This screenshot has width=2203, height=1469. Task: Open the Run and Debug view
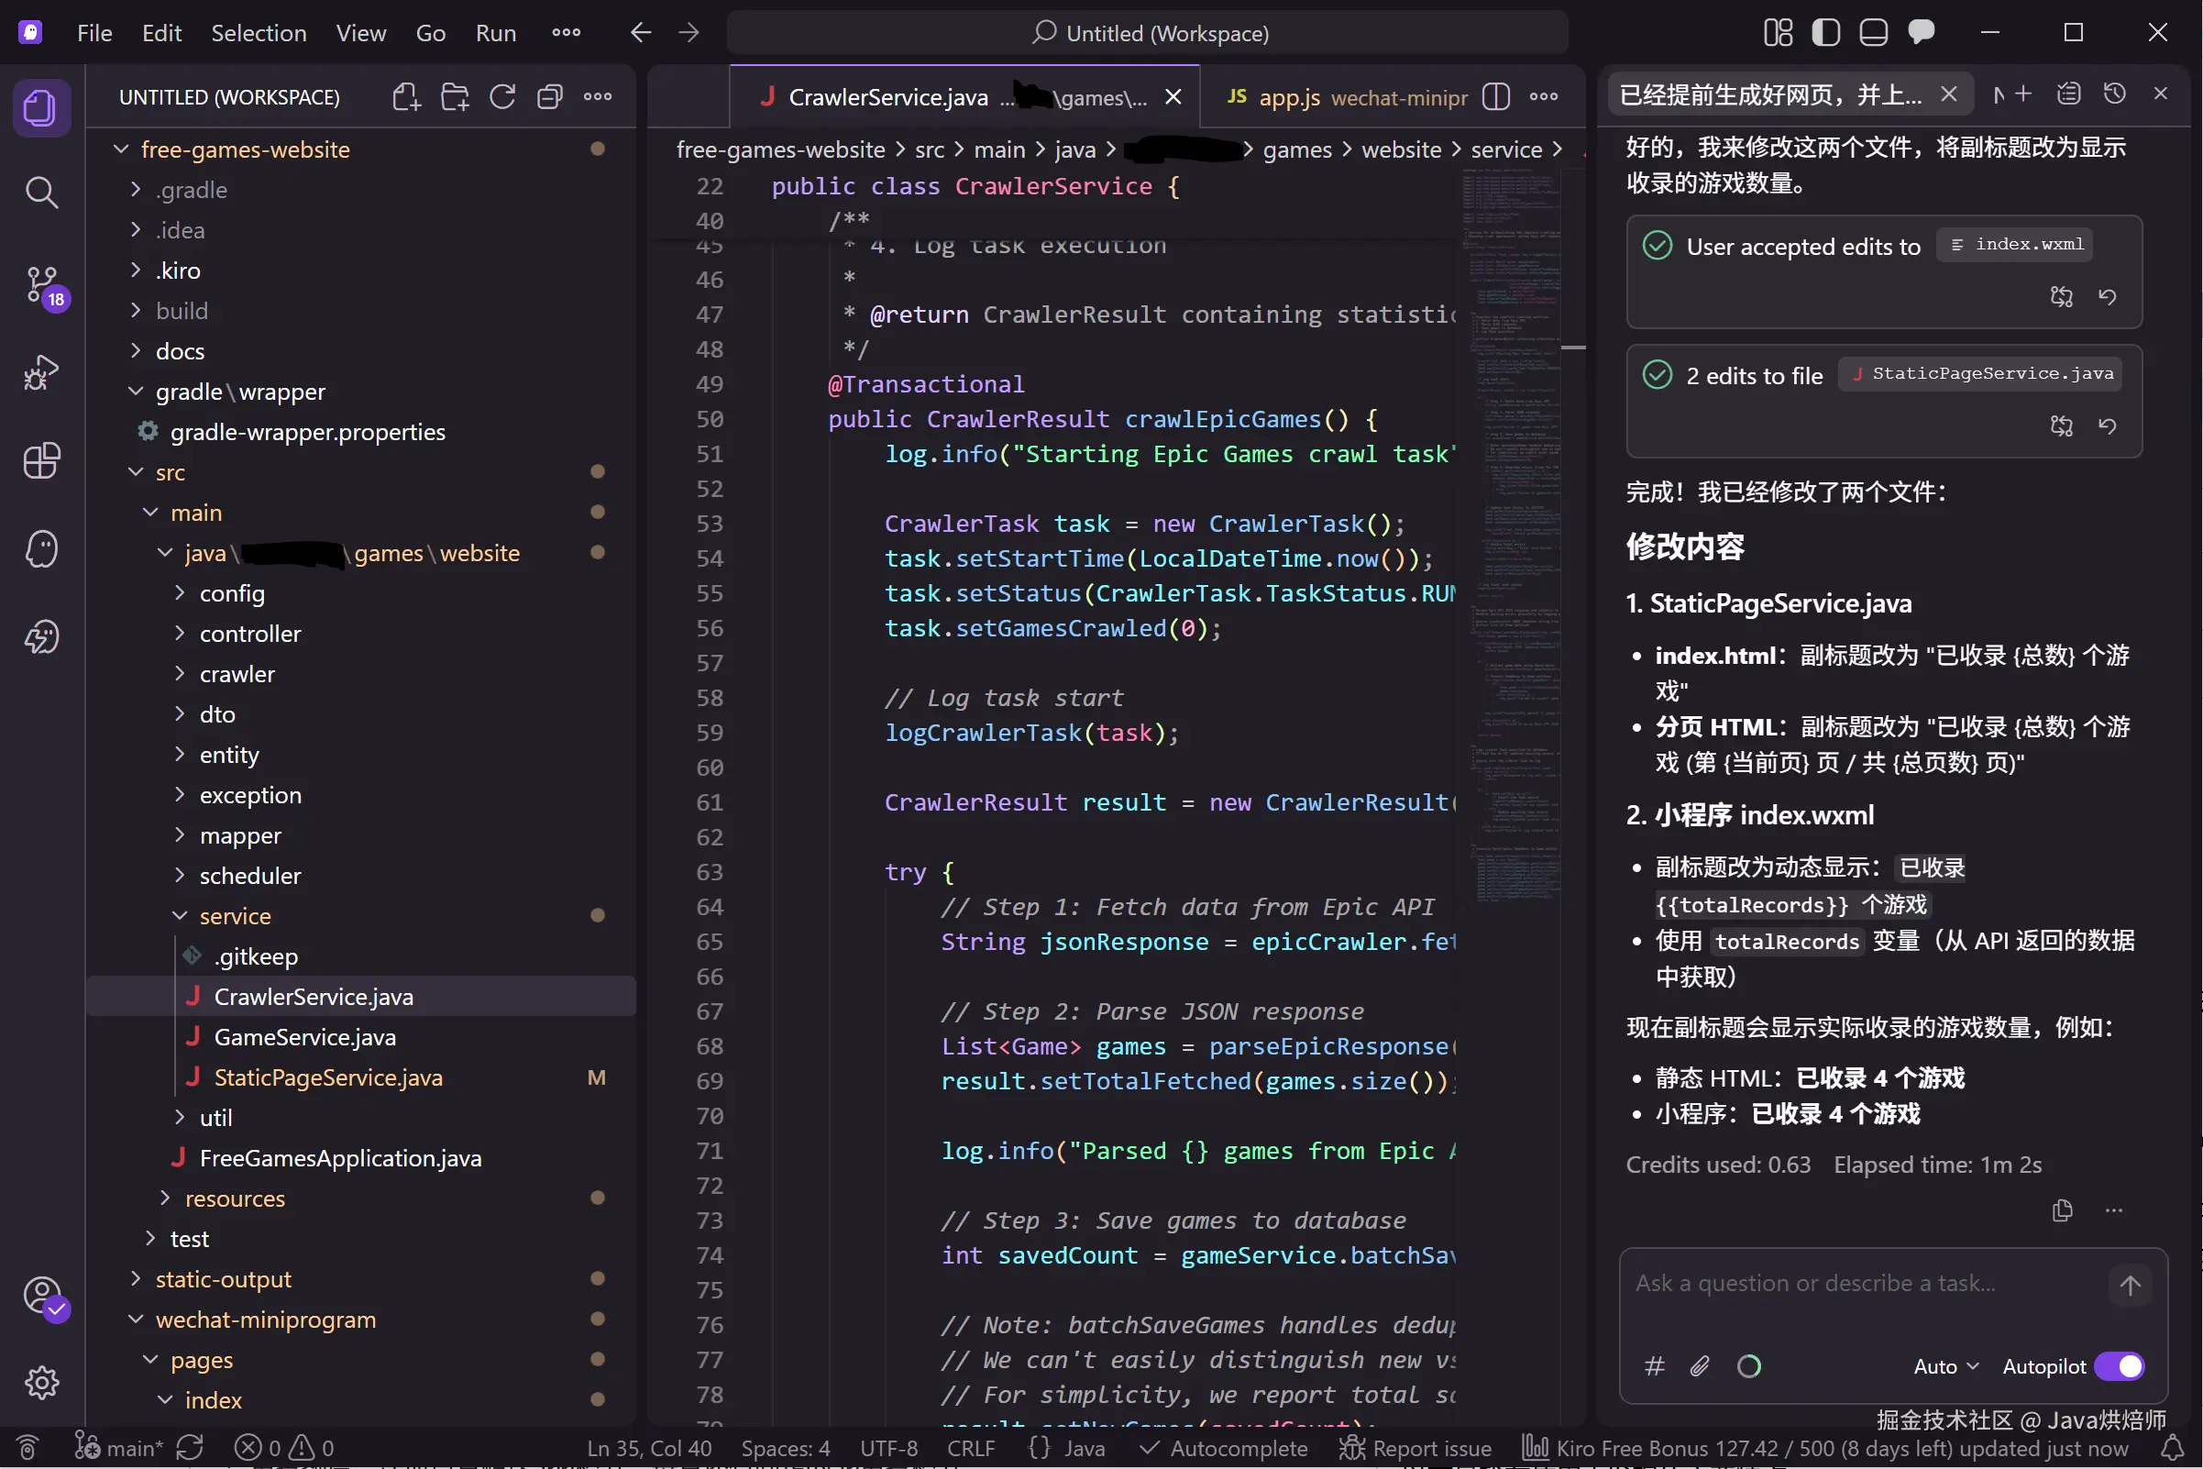(x=42, y=372)
